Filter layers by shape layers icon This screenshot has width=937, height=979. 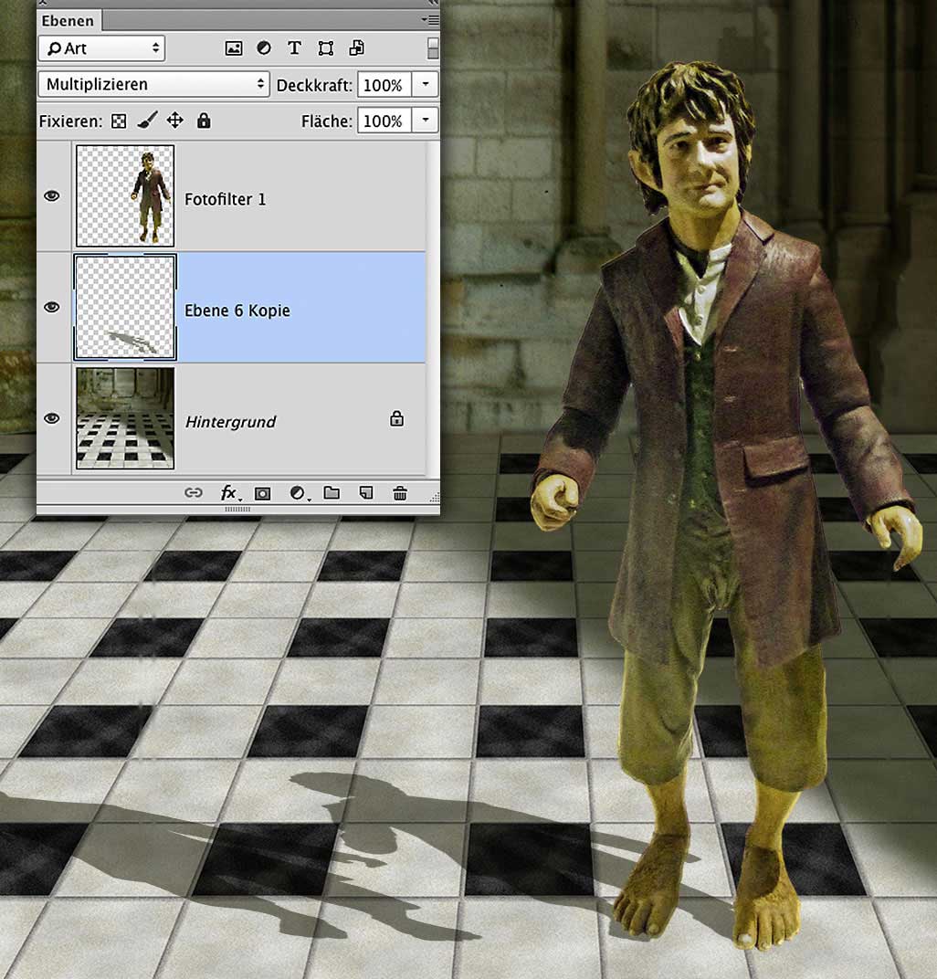tap(326, 48)
